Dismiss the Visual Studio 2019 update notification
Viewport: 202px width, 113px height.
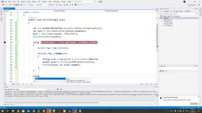pos(199,97)
